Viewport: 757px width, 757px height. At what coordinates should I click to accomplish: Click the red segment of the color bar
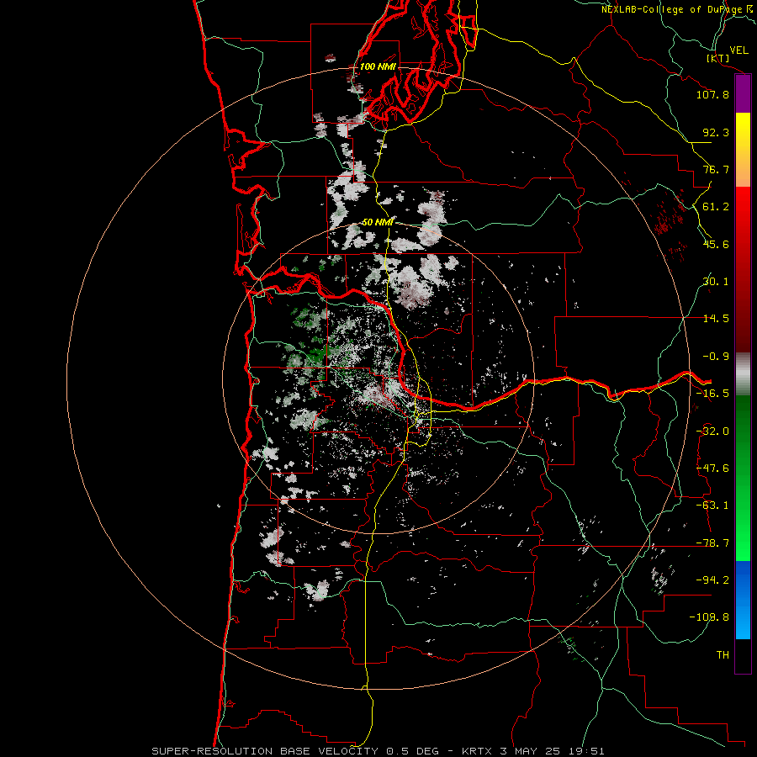tap(743, 269)
